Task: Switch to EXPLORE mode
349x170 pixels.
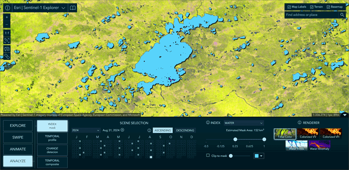Action: (x=18, y=126)
